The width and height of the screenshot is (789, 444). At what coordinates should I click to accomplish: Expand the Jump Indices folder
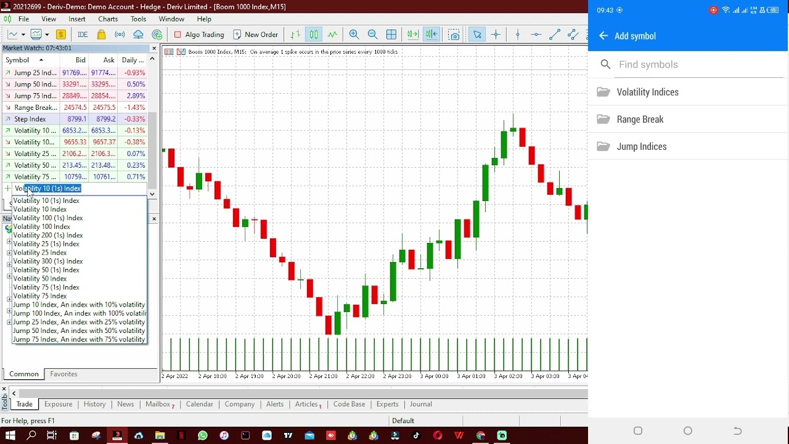689,146
